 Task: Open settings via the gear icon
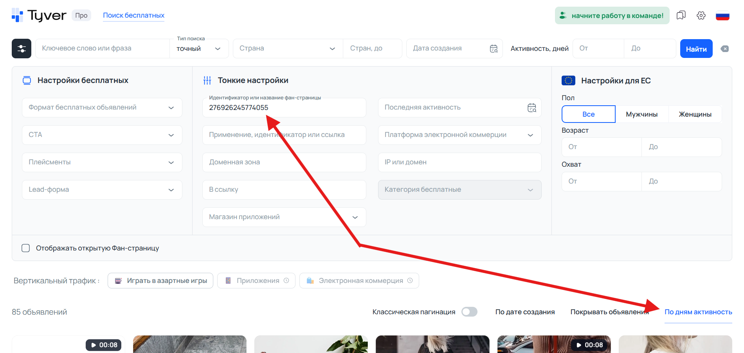[701, 15]
